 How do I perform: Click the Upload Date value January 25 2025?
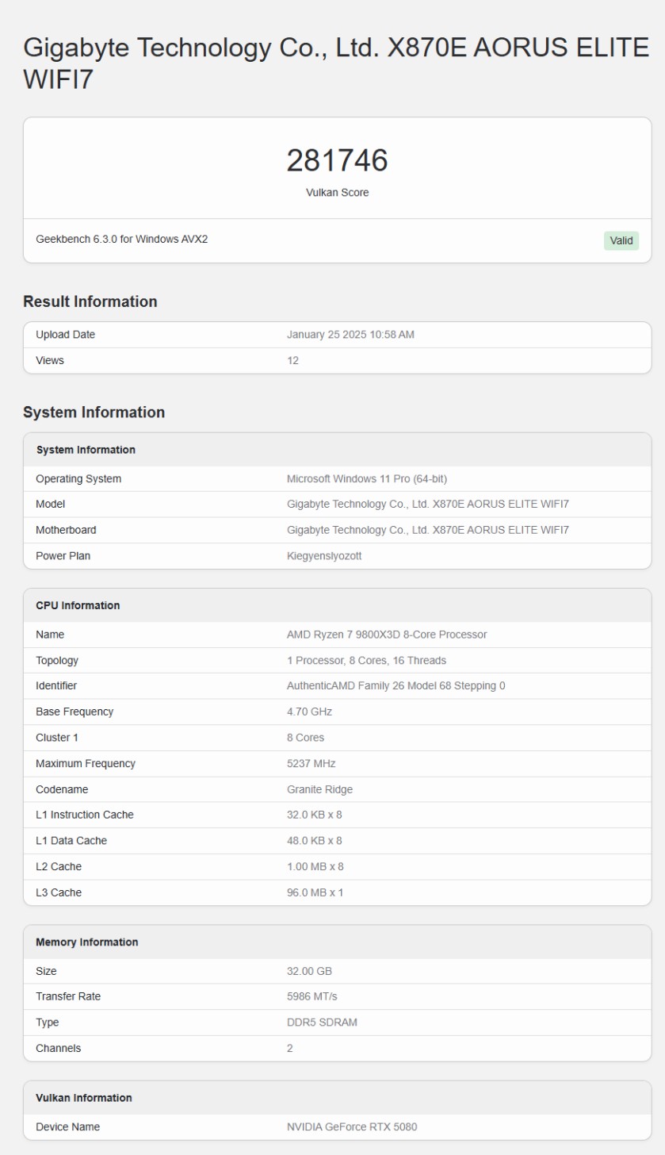tap(350, 335)
